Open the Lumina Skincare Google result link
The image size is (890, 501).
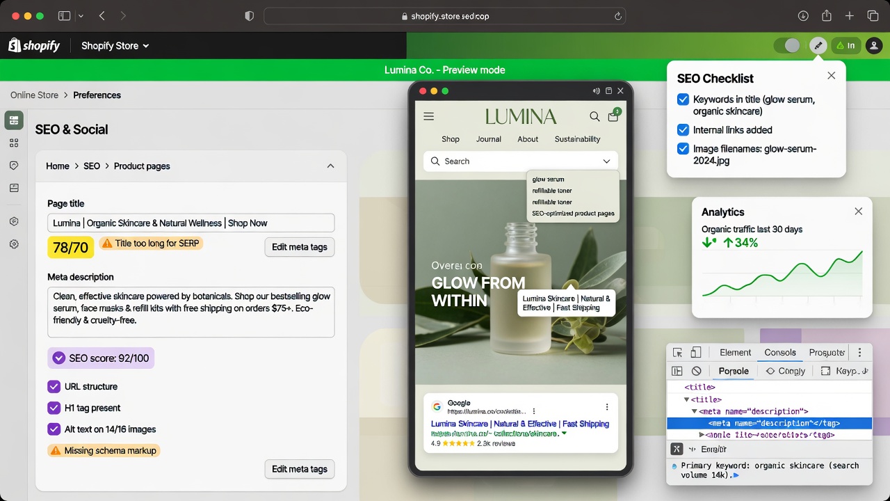click(x=519, y=424)
